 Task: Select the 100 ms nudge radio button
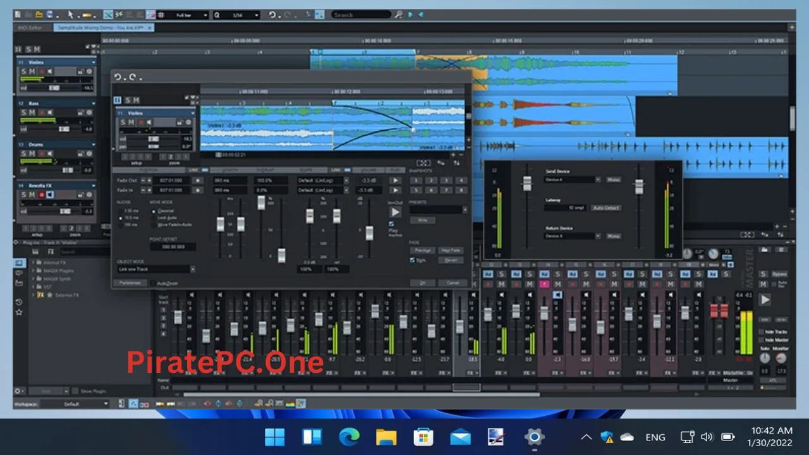pos(120,225)
